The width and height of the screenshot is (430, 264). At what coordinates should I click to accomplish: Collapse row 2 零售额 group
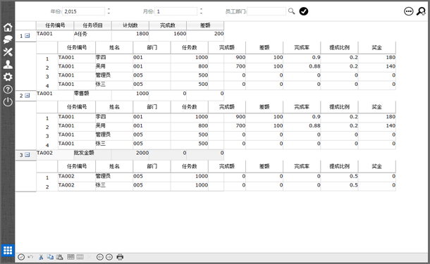click(x=27, y=95)
